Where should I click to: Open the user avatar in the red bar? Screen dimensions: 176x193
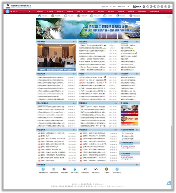tap(8, 11)
